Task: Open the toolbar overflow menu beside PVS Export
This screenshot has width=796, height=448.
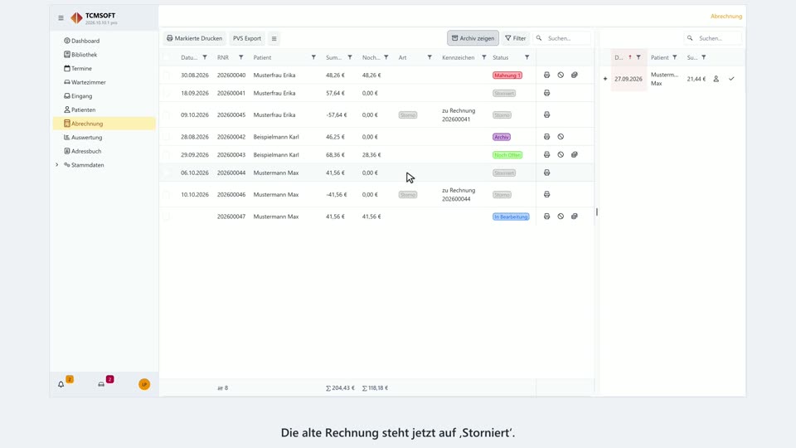Action: (x=274, y=38)
